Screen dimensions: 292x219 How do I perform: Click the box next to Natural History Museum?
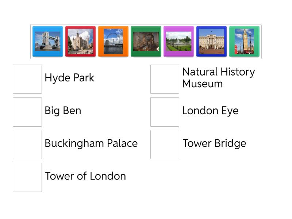(165, 79)
